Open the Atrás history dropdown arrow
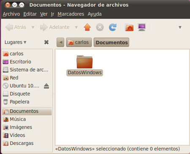The height and width of the screenshot is (154, 190). pyautogui.click(x=33, y=27)
